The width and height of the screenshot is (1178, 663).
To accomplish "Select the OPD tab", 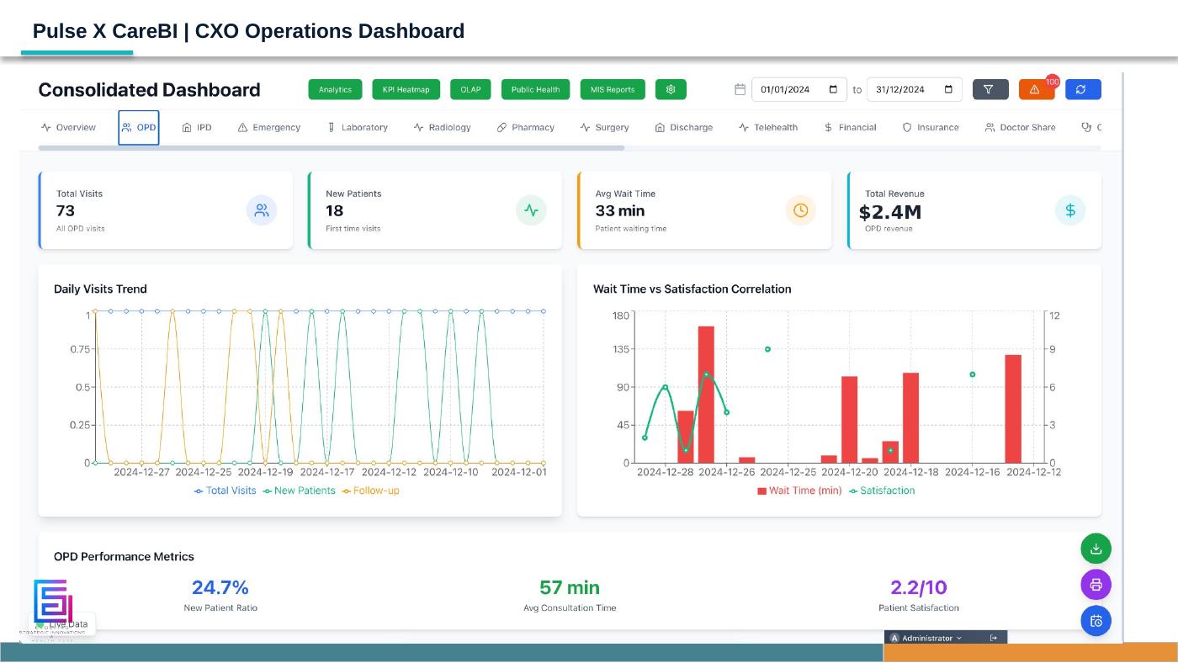I will (139, 128).
